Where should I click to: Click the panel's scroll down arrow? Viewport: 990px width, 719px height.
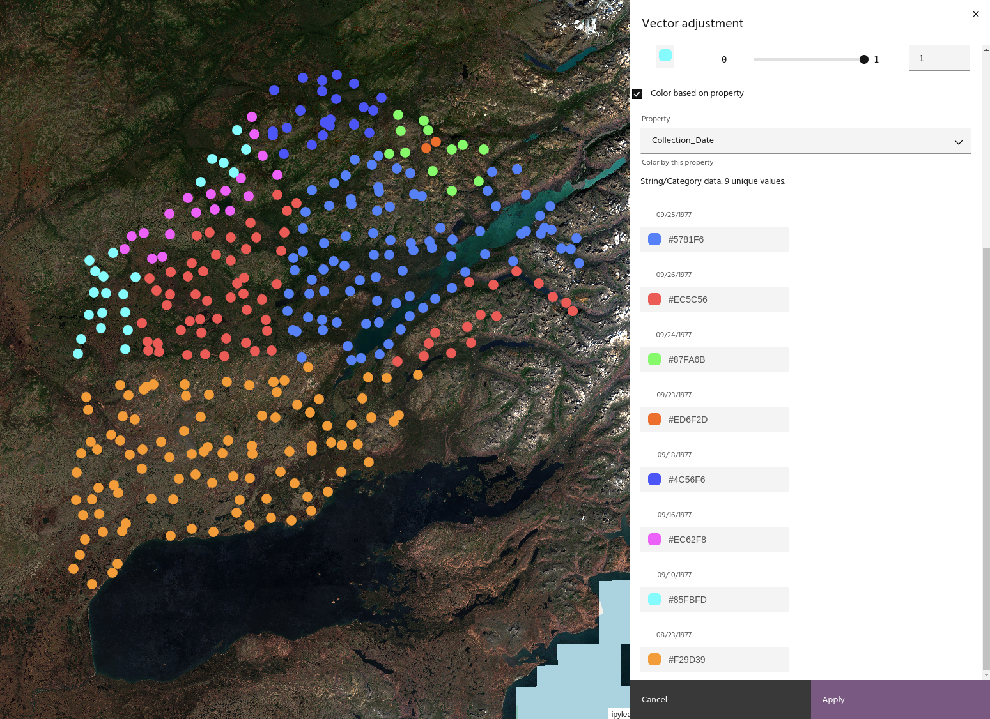[986, 675]
